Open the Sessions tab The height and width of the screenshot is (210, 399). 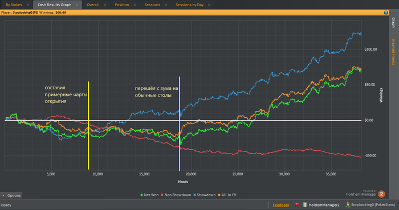pyautogui.click(x=152, y=5)
